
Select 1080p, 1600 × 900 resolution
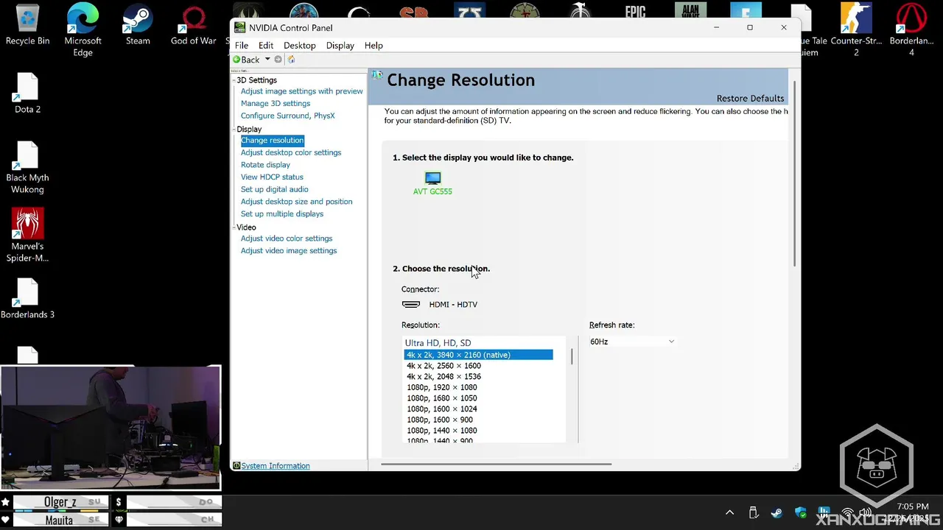(x=440, y=420)
